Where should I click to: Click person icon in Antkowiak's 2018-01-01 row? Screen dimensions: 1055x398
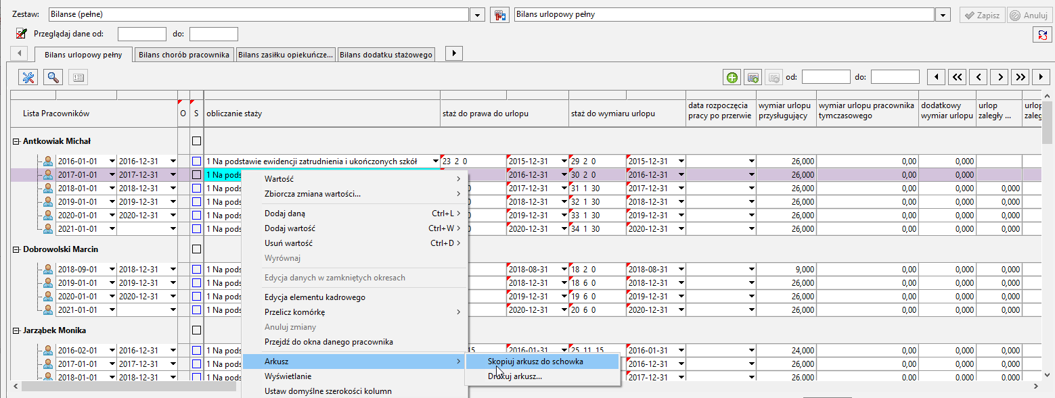tap(48, 189)
